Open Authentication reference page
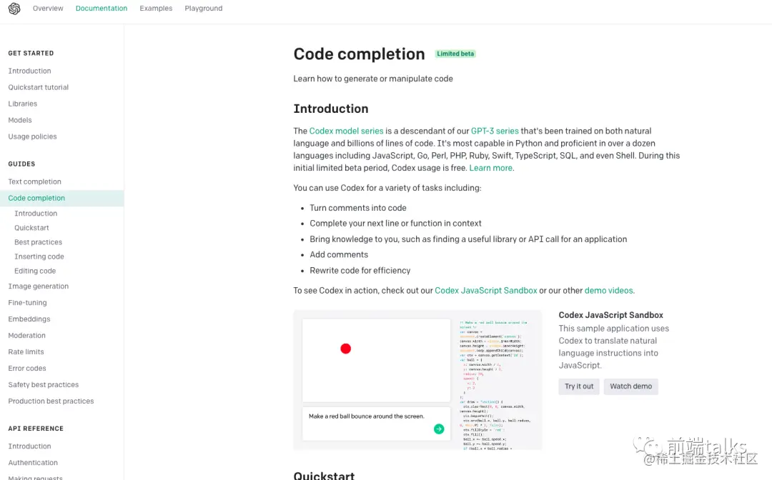 click(33, 462)
